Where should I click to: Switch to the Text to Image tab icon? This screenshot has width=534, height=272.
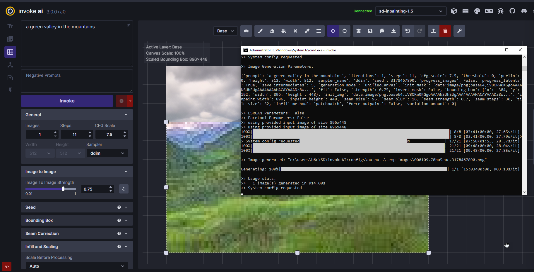(x=10, y=26)
